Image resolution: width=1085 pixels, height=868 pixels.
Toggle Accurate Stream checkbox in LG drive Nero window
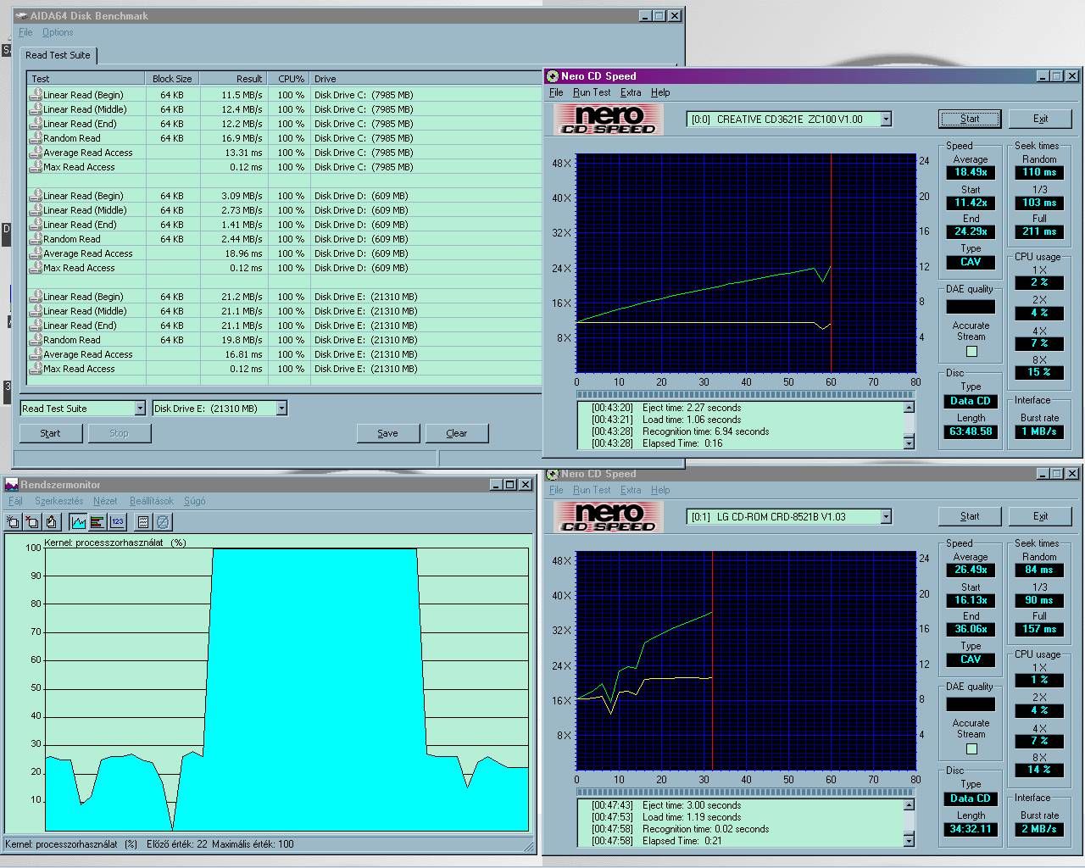(971, 748)
